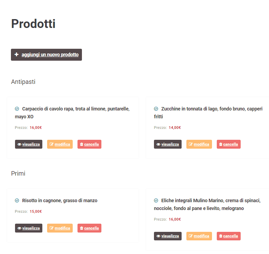Click the plus icon to add a new product
This screenshot has width=269, height=254.
click(16, 55)
